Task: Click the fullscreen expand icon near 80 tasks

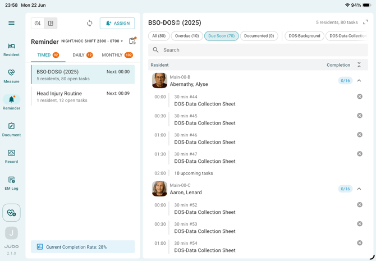Action: [365, 22]
